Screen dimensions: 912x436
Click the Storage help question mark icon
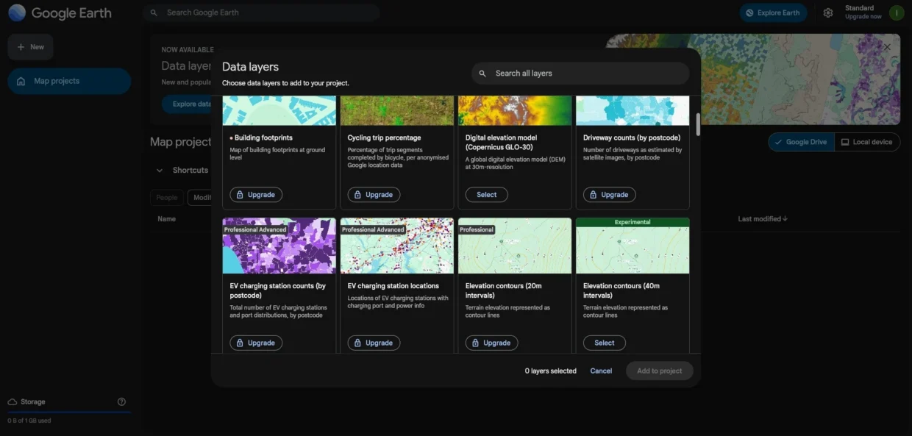tap(121, 401)
